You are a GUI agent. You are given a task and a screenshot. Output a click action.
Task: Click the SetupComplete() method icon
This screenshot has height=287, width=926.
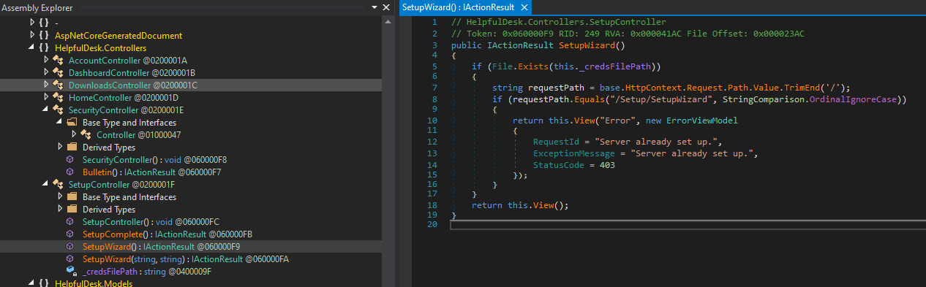[71, 234]
